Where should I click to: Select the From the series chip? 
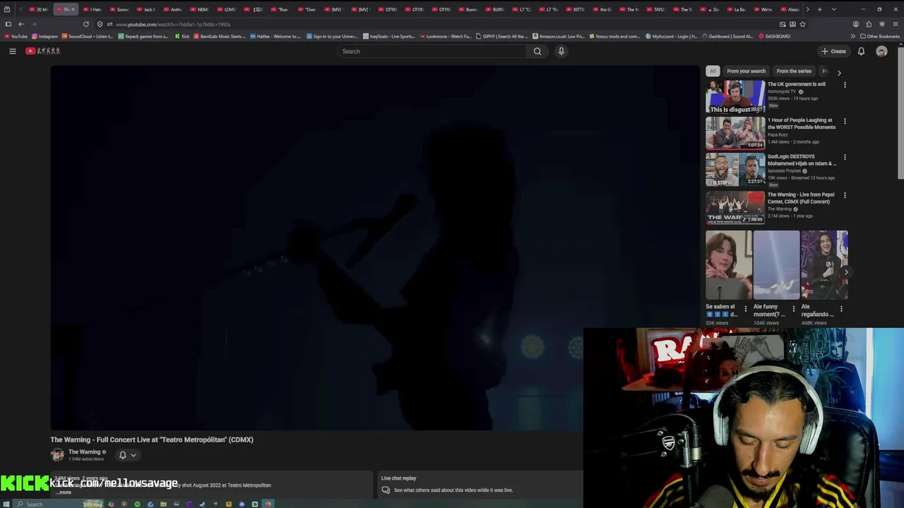794,71
